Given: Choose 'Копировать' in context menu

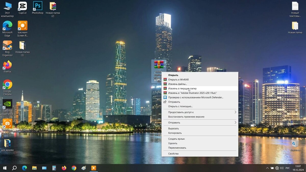Looking at the screenshot, I should [200, 133].
